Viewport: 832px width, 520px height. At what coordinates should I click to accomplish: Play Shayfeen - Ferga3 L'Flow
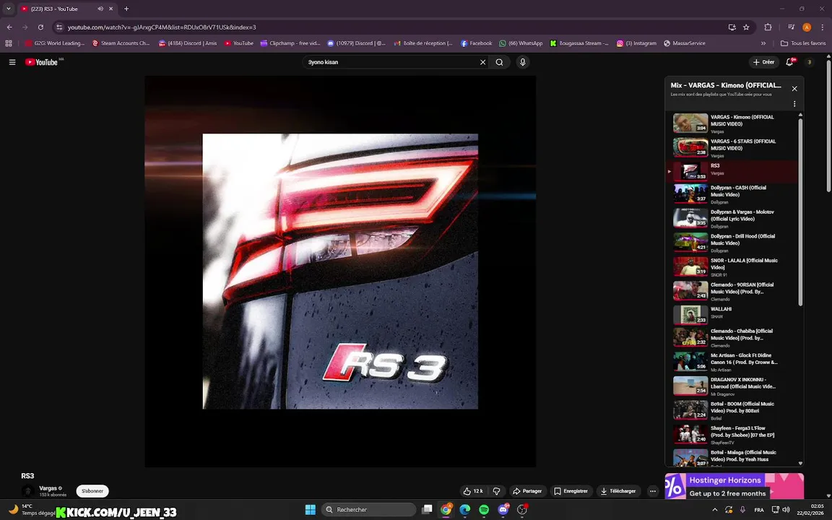click(732, 435)
